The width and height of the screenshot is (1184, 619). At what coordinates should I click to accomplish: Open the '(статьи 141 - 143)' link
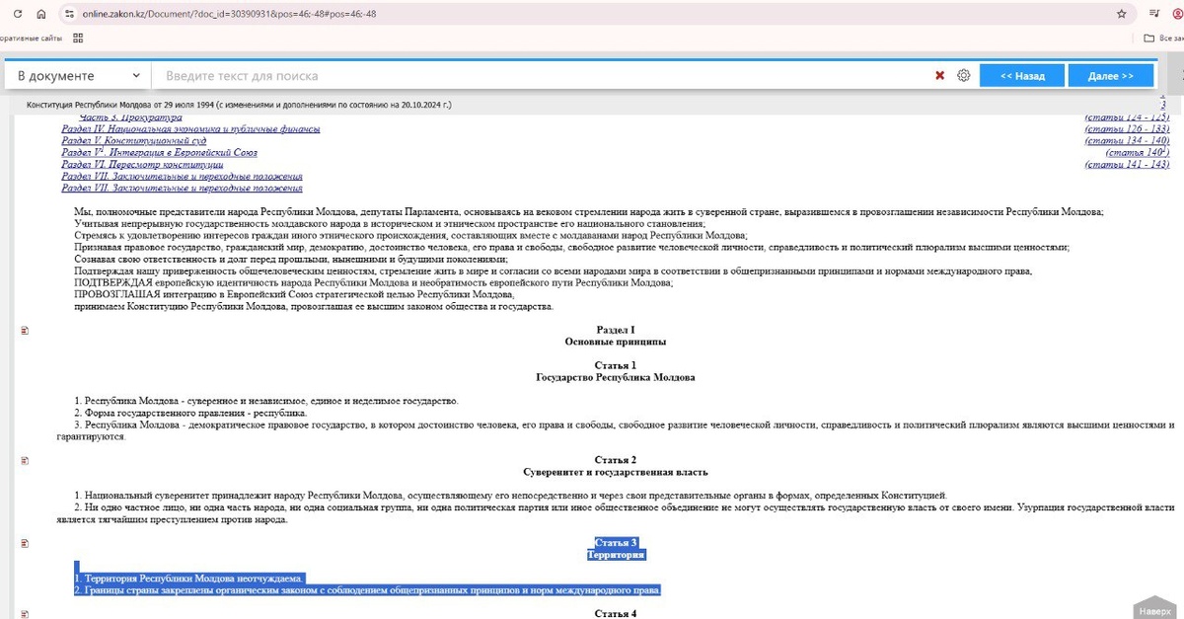[x=1127, y=165]
